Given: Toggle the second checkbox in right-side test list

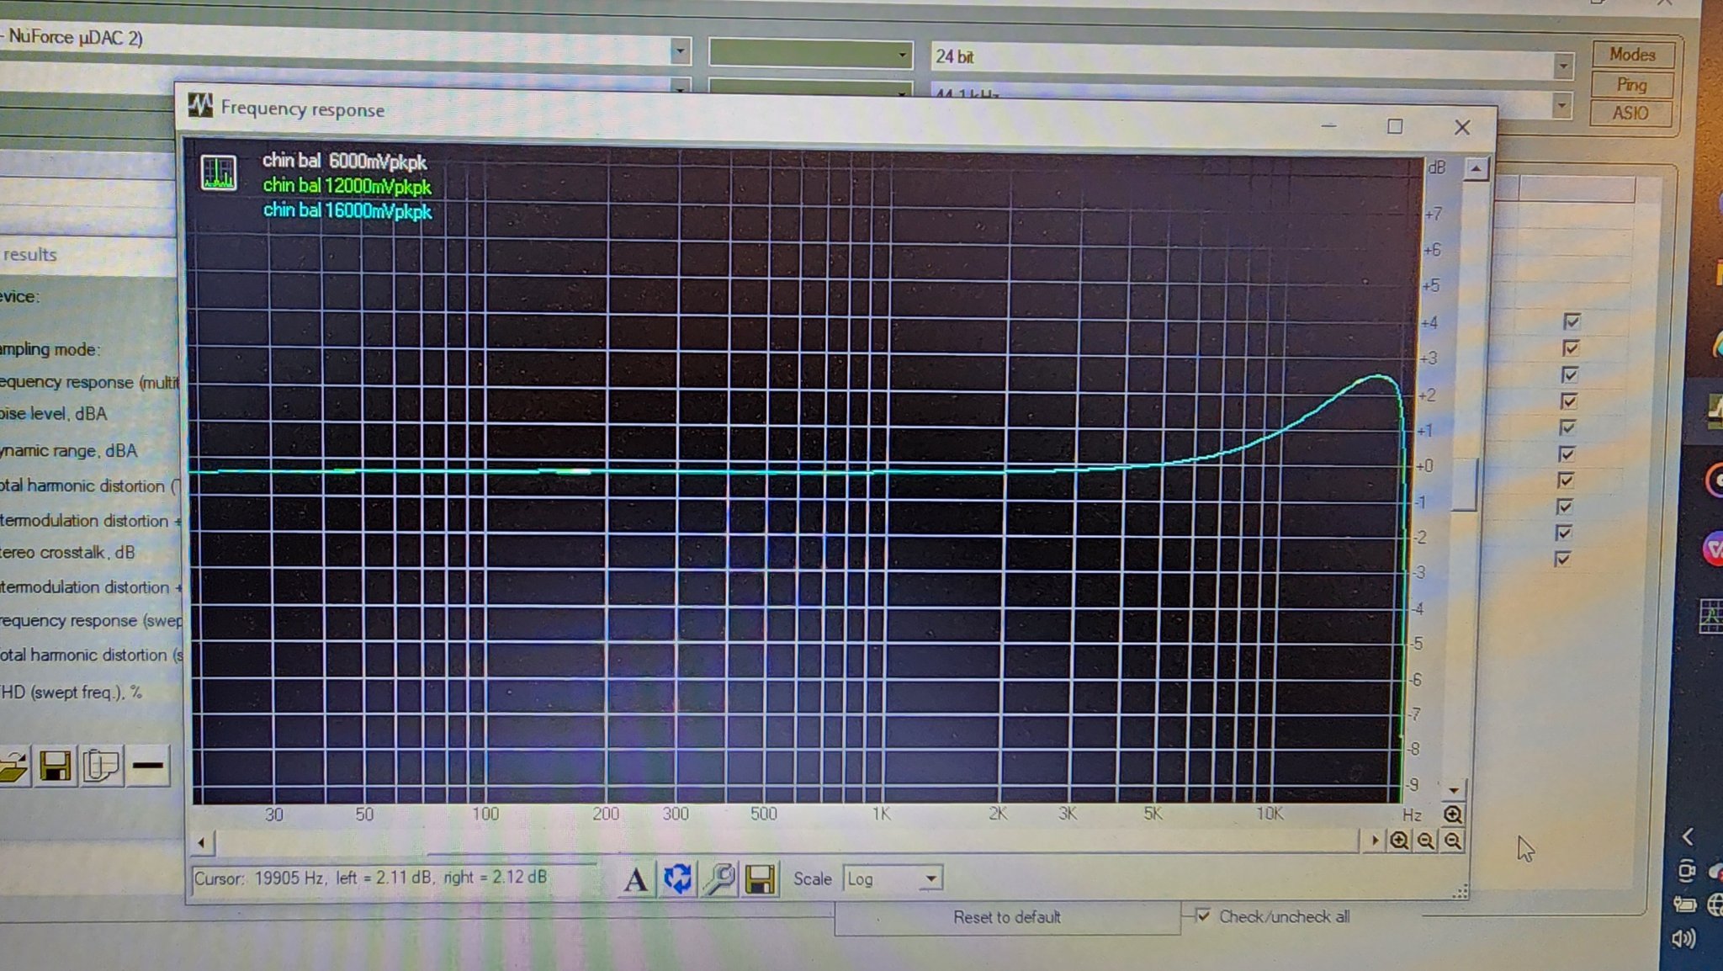Looking at the screenshot, I should click(x=1570, y=348).
